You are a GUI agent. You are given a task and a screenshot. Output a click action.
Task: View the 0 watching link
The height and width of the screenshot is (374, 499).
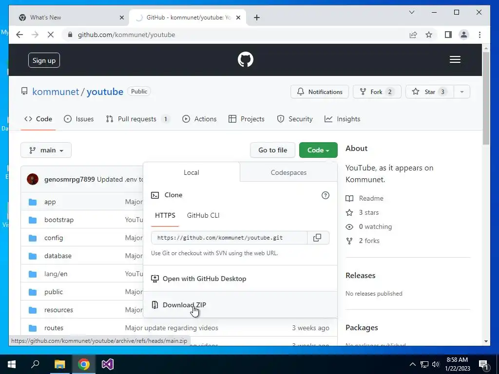[375, 227]
